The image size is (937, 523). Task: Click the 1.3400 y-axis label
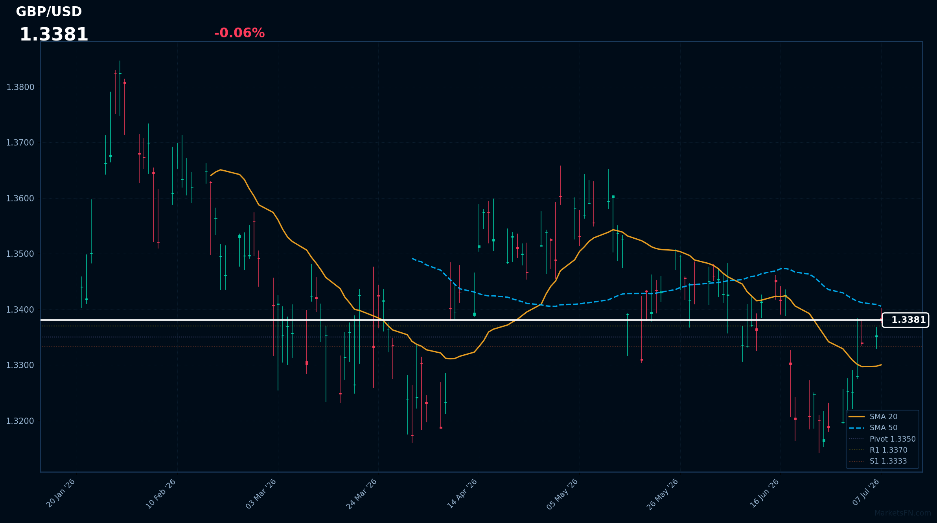[x=20, y=310]
